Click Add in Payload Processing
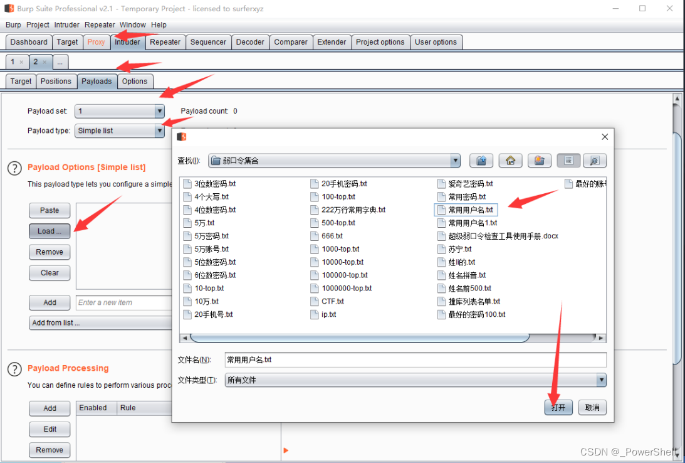This screenshot has width=685, height=463. pos(50,408)
